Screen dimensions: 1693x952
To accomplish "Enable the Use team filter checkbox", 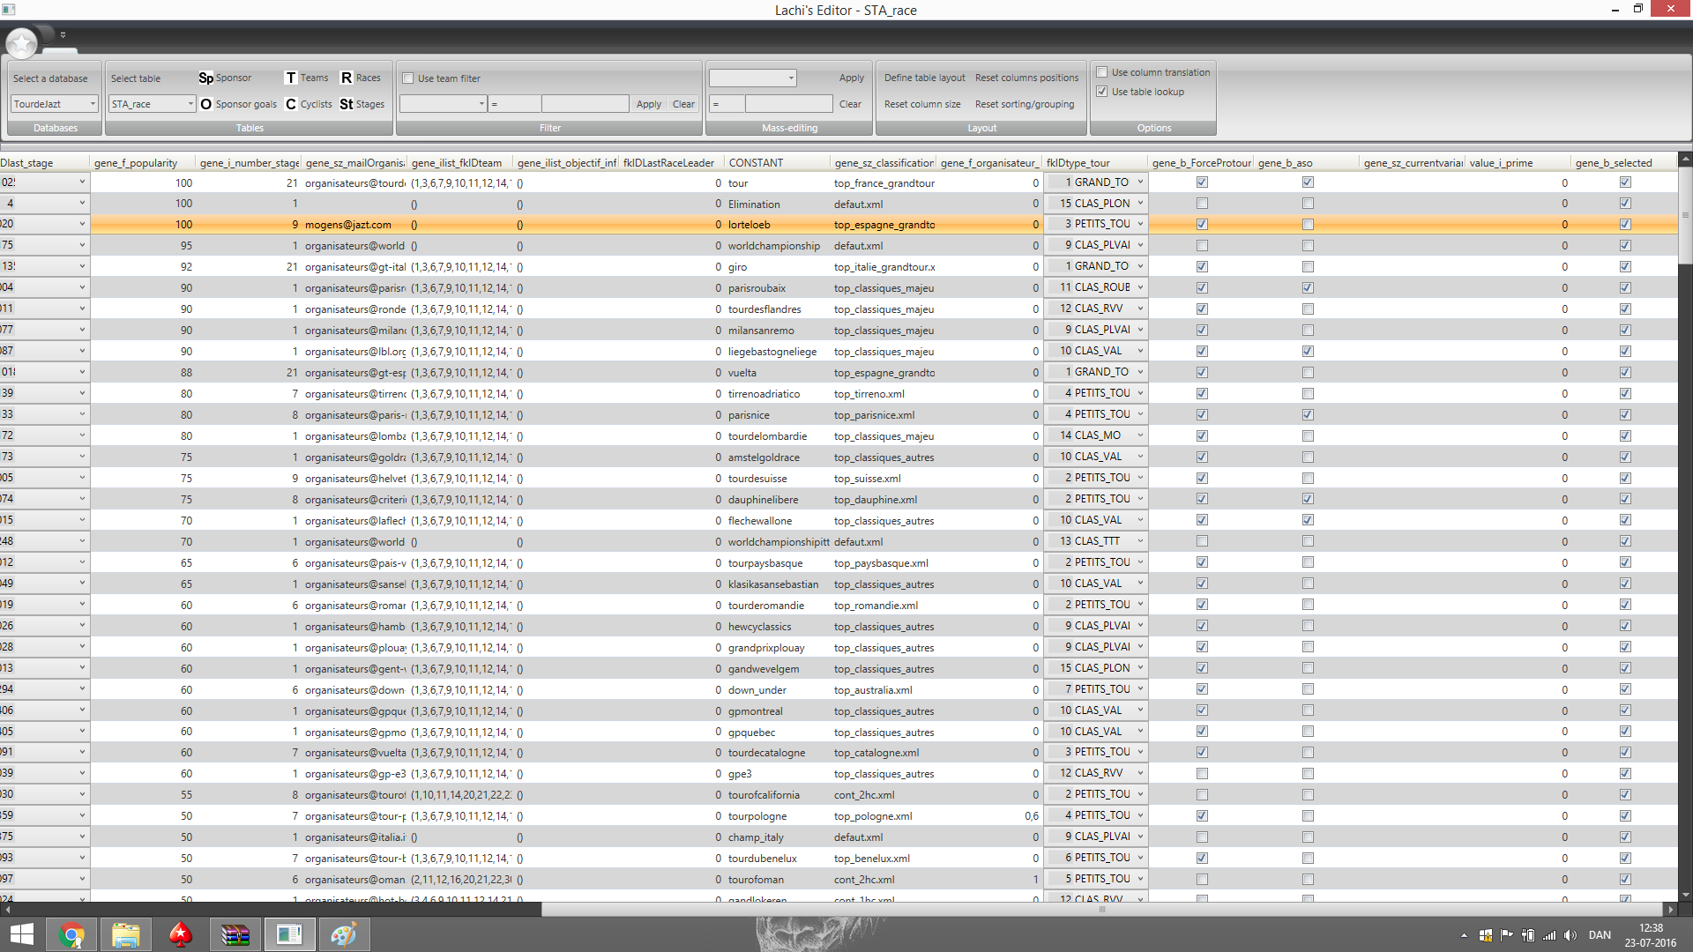I will tap(408, 78).
